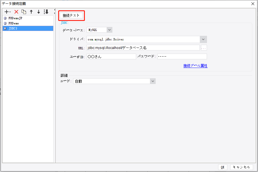Viewport: 258px width, 172px height.
Task: Copy the JDBC3 connection with the duplicate icon
Action: click(24, 12)
